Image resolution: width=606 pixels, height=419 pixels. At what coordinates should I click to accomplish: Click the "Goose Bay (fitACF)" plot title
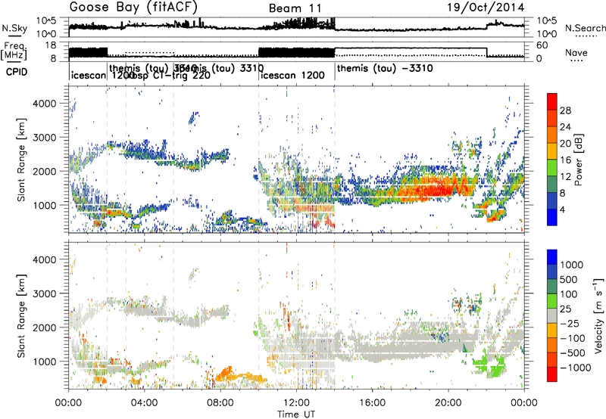tap(133, 7)
